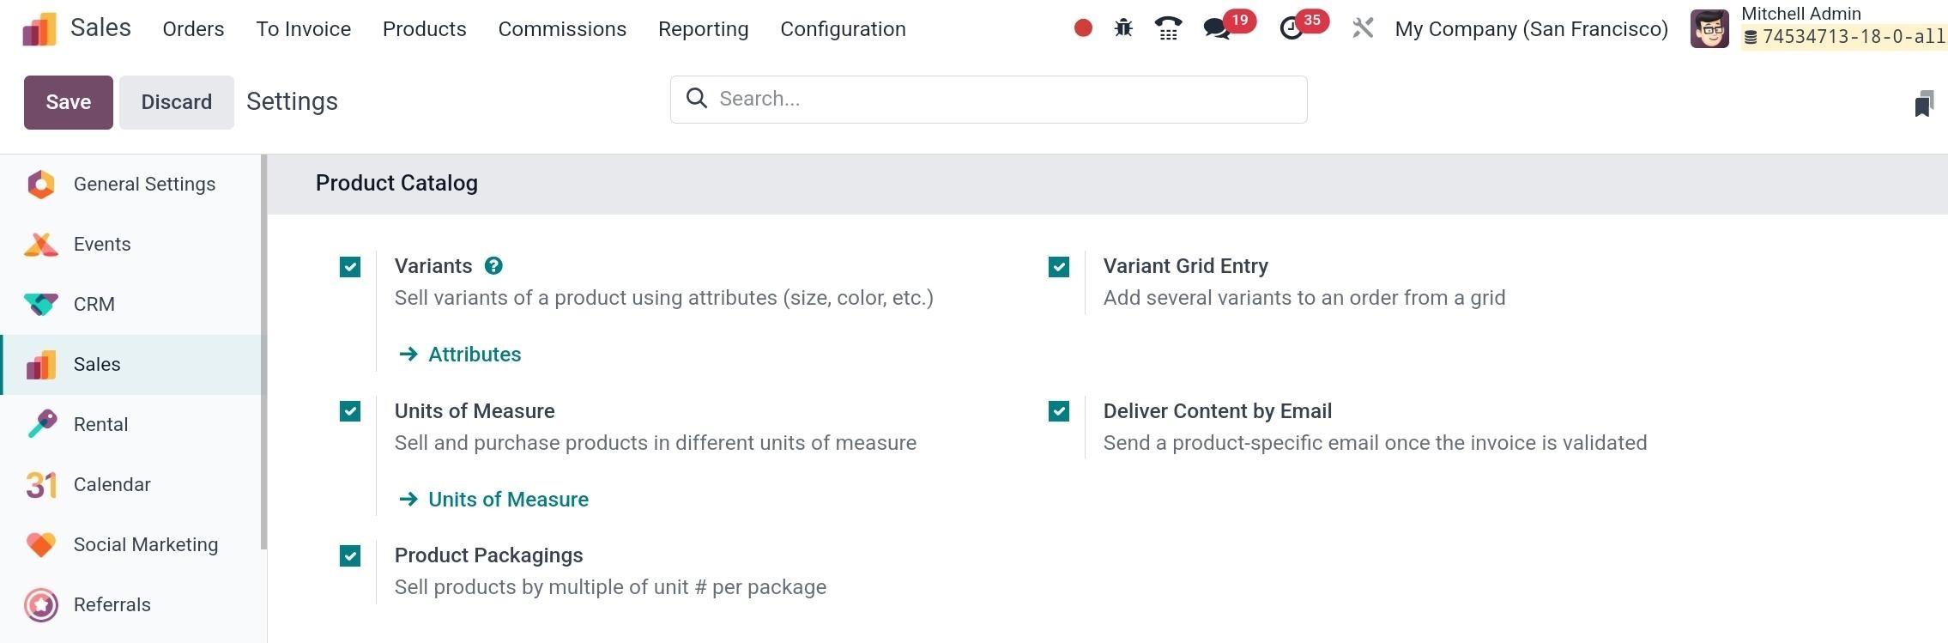Click the Save button
The width and height of the screenshot is (1948, 643).
tap(69, 102)
